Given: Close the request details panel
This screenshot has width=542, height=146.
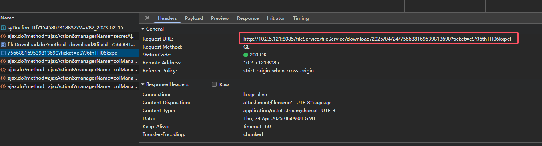Looking at the screenshot, I should [x=147, y=18].
